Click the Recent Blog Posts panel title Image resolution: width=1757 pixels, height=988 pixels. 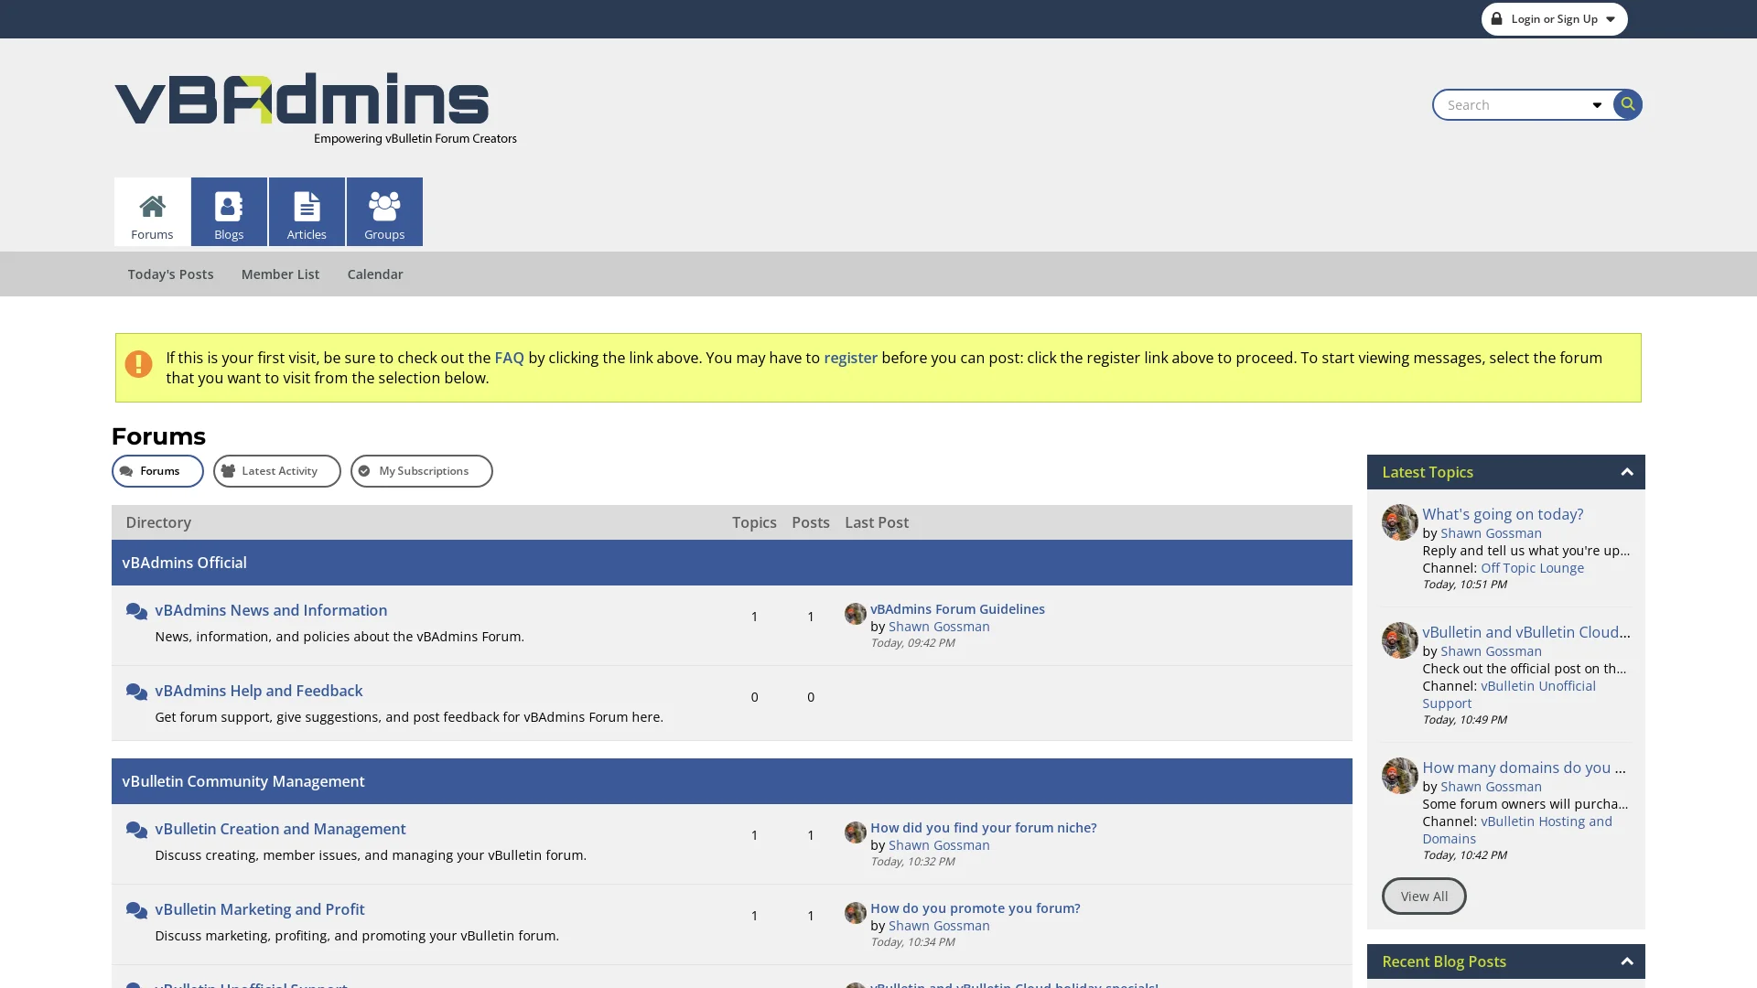pos(1444,961)
